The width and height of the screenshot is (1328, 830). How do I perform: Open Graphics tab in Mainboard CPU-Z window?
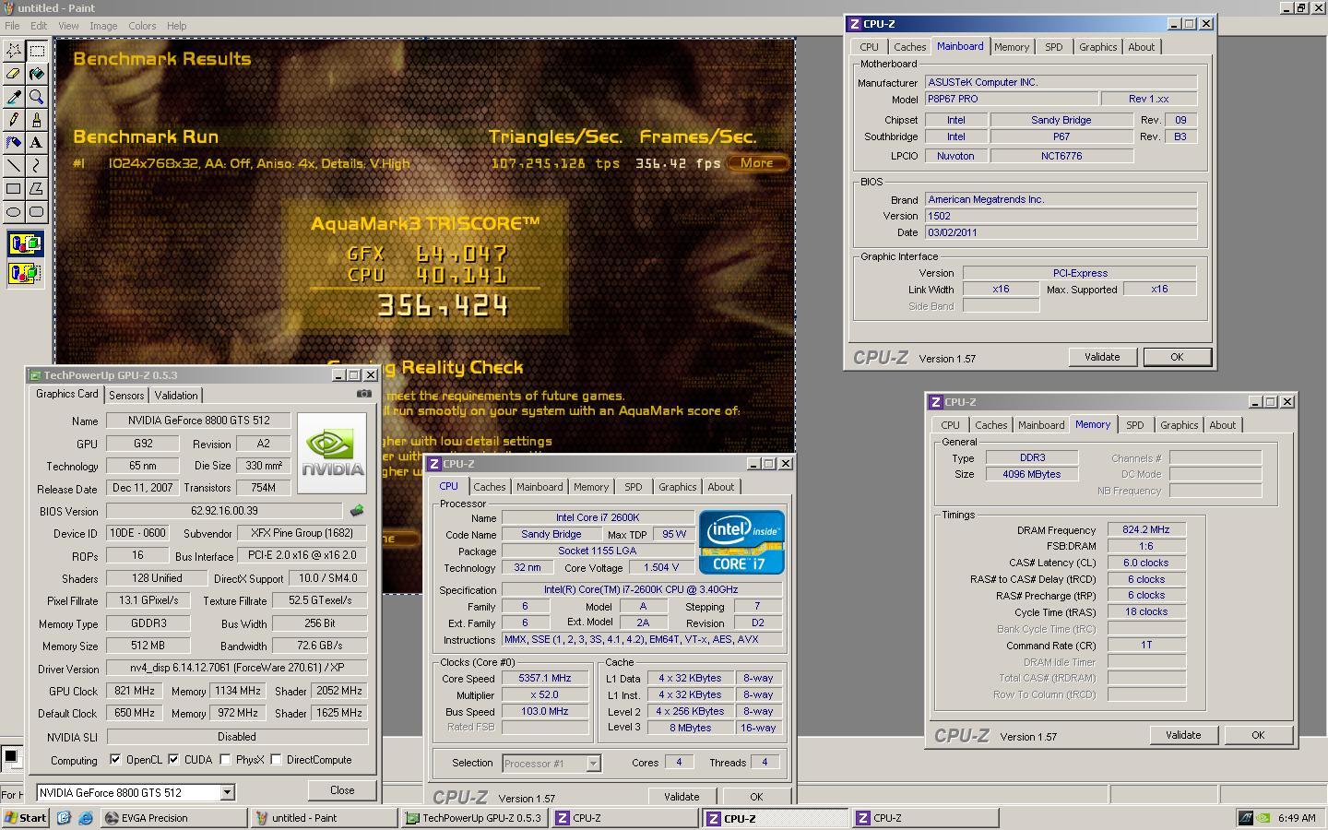click(1097, 47)
